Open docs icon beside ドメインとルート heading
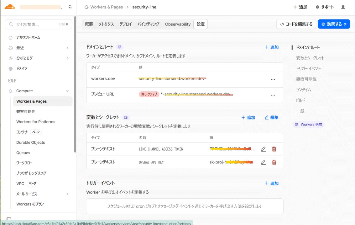This screenshot has width=355, height=225. click(x=119, y=47)
